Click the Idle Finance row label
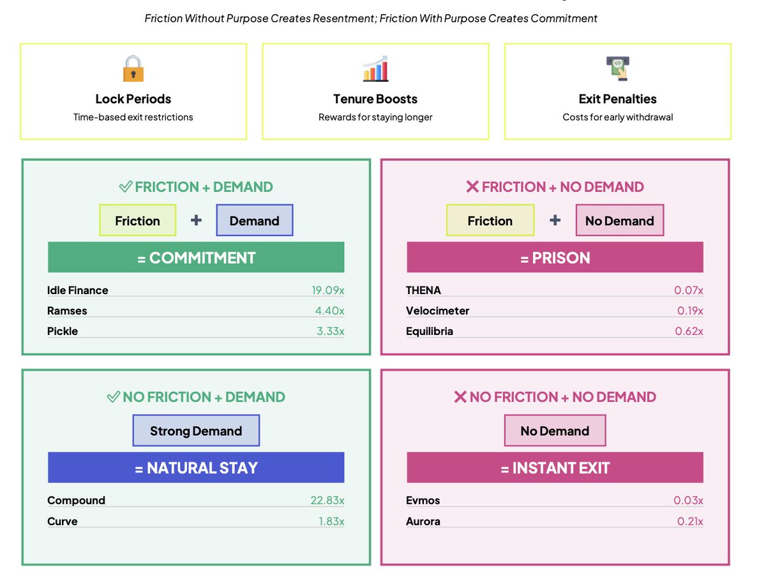Viewport: 766px width, 578px height. tap(78, 290)
